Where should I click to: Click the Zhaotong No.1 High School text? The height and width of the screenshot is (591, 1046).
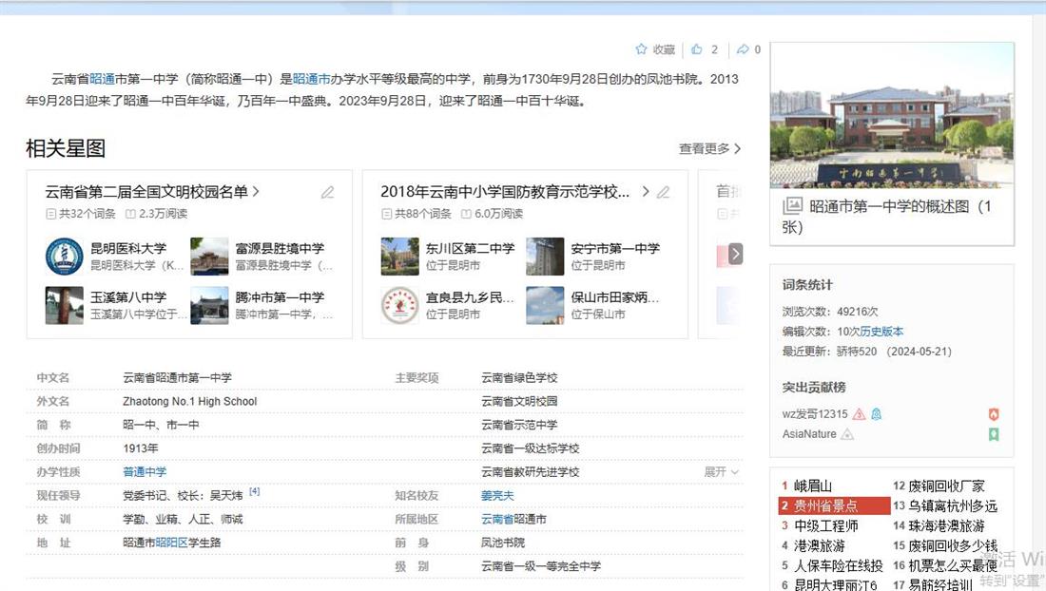[189, 402]
